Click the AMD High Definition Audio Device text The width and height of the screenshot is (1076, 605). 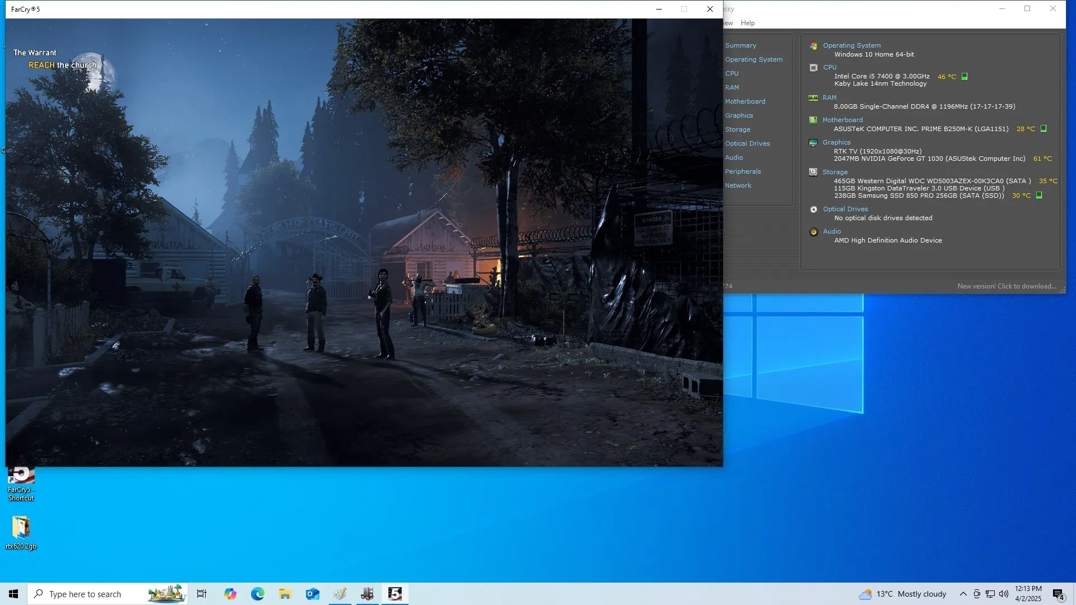point(888,240)
